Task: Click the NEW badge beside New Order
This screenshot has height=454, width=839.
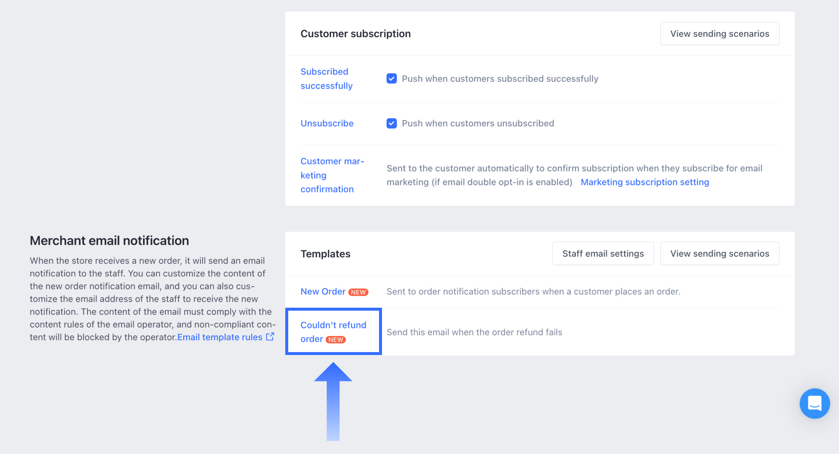Action: pos(358,292)
